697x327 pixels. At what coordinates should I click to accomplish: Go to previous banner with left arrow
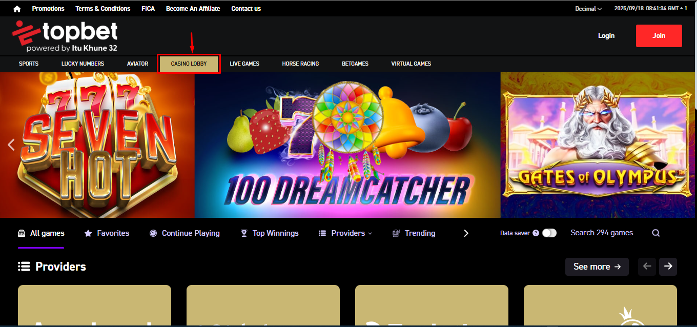[10, 145]
